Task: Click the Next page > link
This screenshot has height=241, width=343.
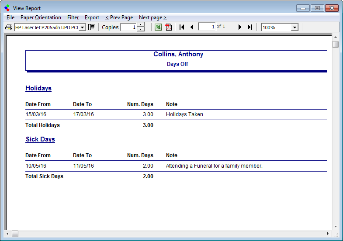Action: 152,17
